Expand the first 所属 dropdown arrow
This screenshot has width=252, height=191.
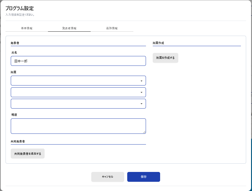141,81
